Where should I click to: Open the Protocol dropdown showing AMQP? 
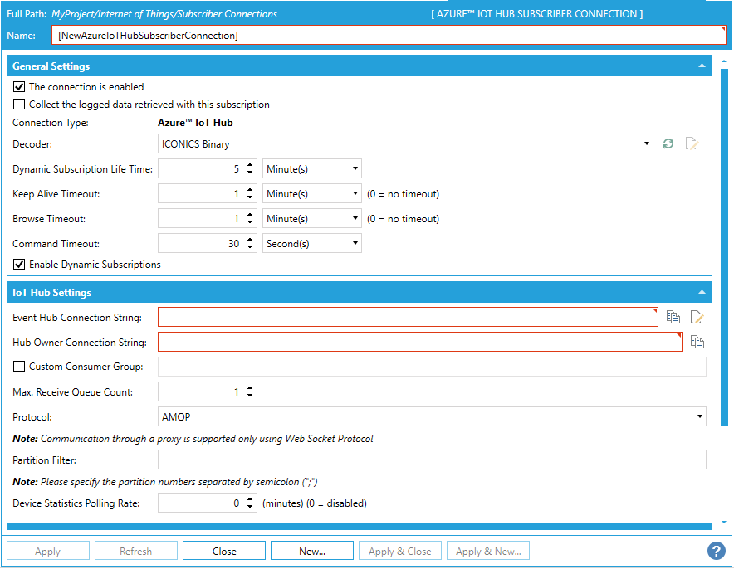click(x=432, y=416)
